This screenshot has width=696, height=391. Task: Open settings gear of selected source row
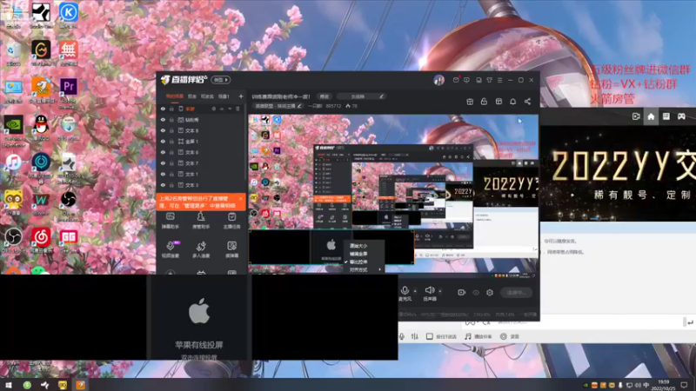[214, 109]
